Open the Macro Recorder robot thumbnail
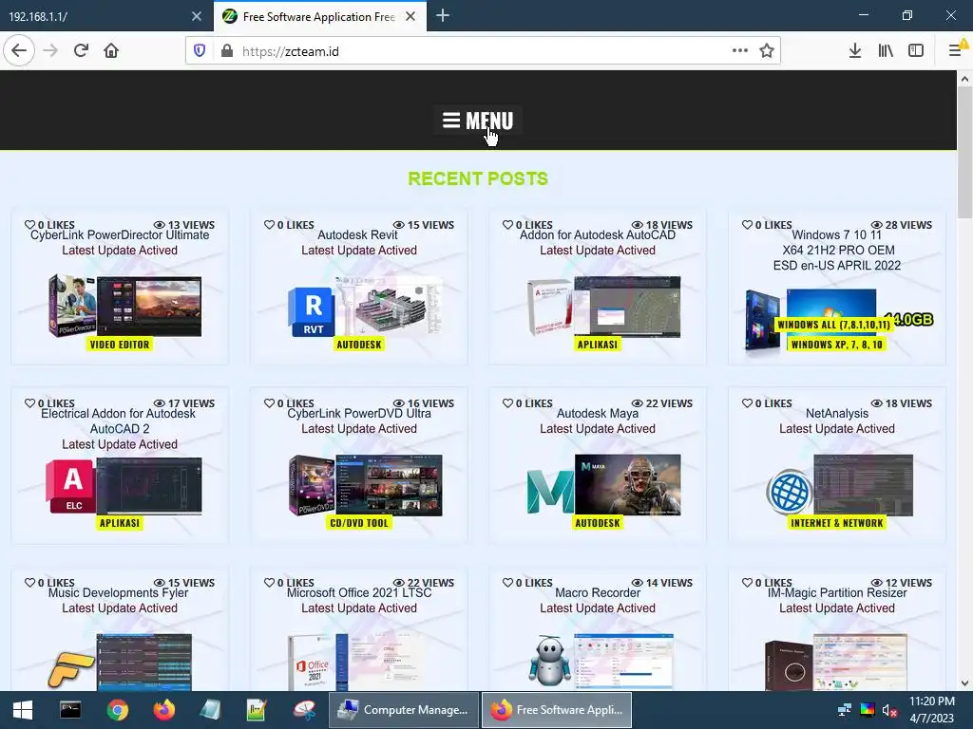Image resolution: width=973 pixels, height=729 pixels. (601, 661)
